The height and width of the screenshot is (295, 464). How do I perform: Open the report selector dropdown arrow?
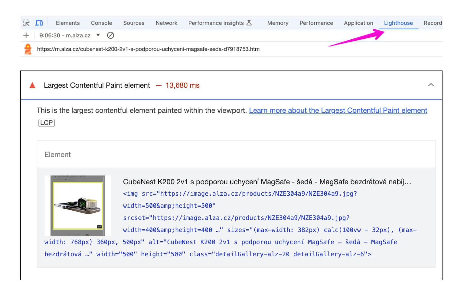(98, 35)
